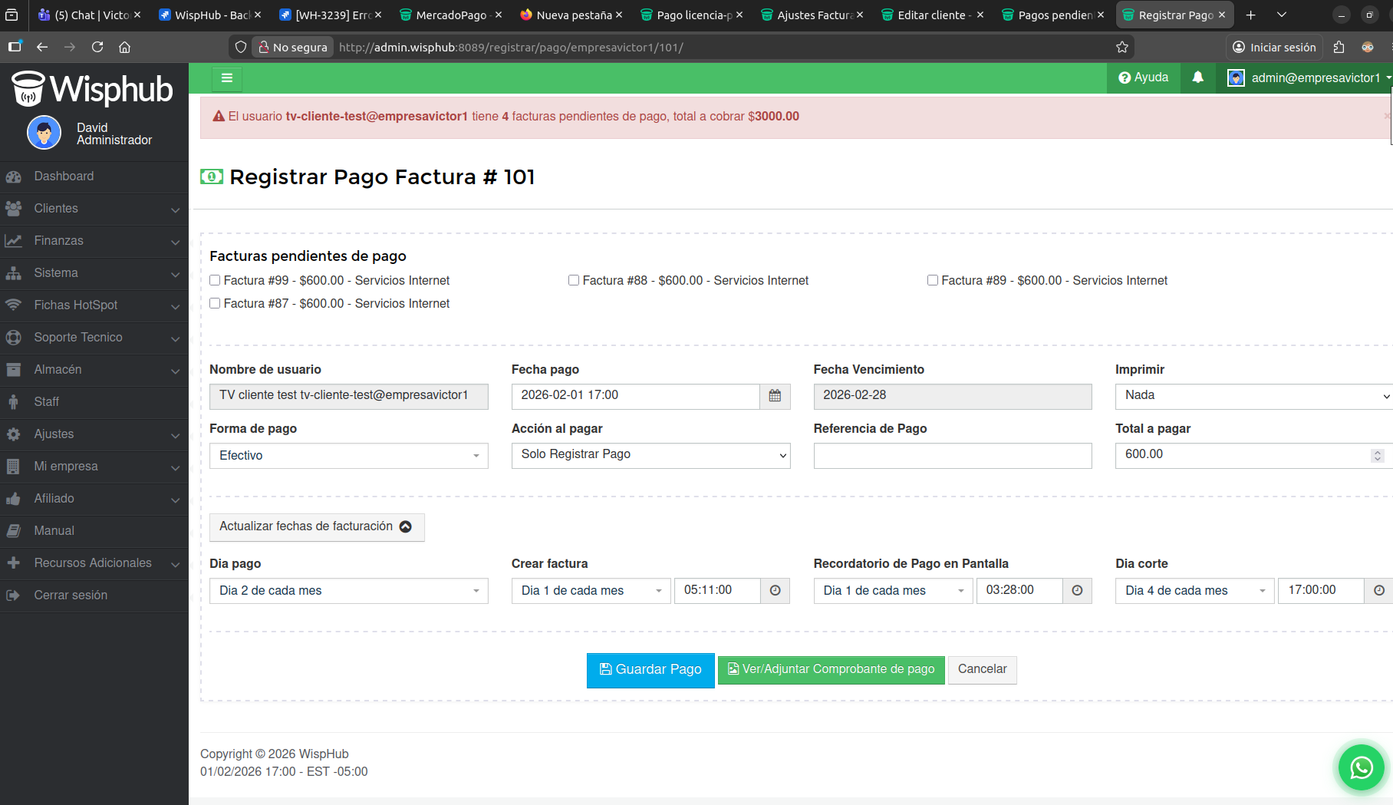The height and width of the screenshot is (805, 1393).
Task: Switch to the Pagos pendientes browser tab
Action: point(1052,15)
